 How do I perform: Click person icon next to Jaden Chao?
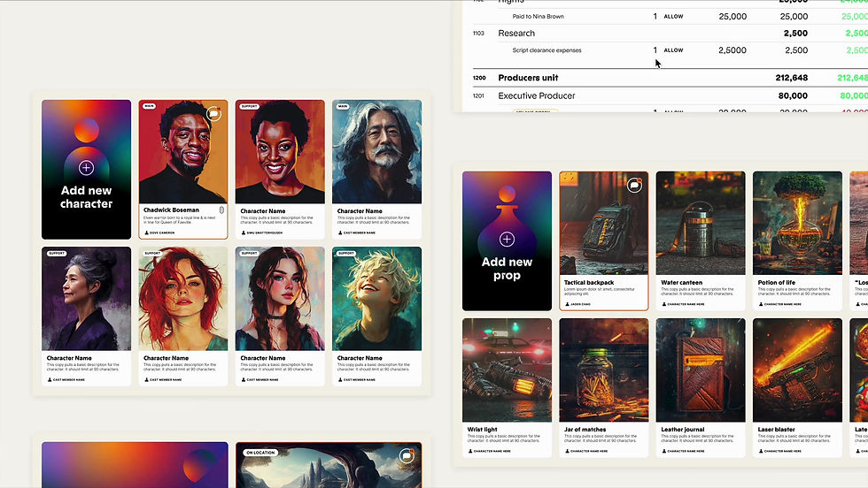(568, 304)
